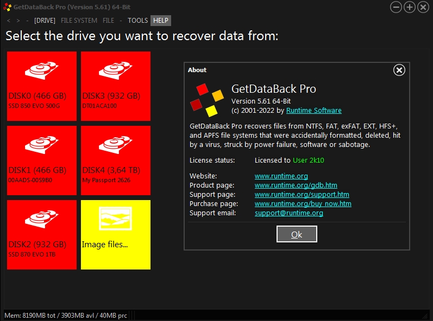Visit the www.runtime.org website link

point(281,176)
